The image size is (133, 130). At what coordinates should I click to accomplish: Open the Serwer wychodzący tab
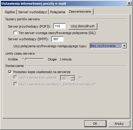point(32,12)
